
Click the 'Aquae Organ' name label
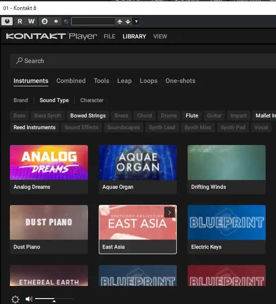point(118,187)
